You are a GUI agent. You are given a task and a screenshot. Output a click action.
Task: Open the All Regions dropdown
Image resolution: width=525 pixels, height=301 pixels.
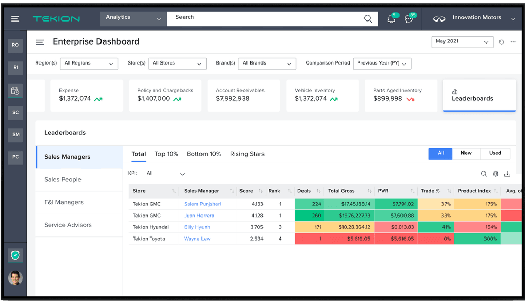89,63
